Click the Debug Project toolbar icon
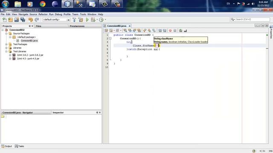Viewport: 273px width, 153px height. point(93,20)
